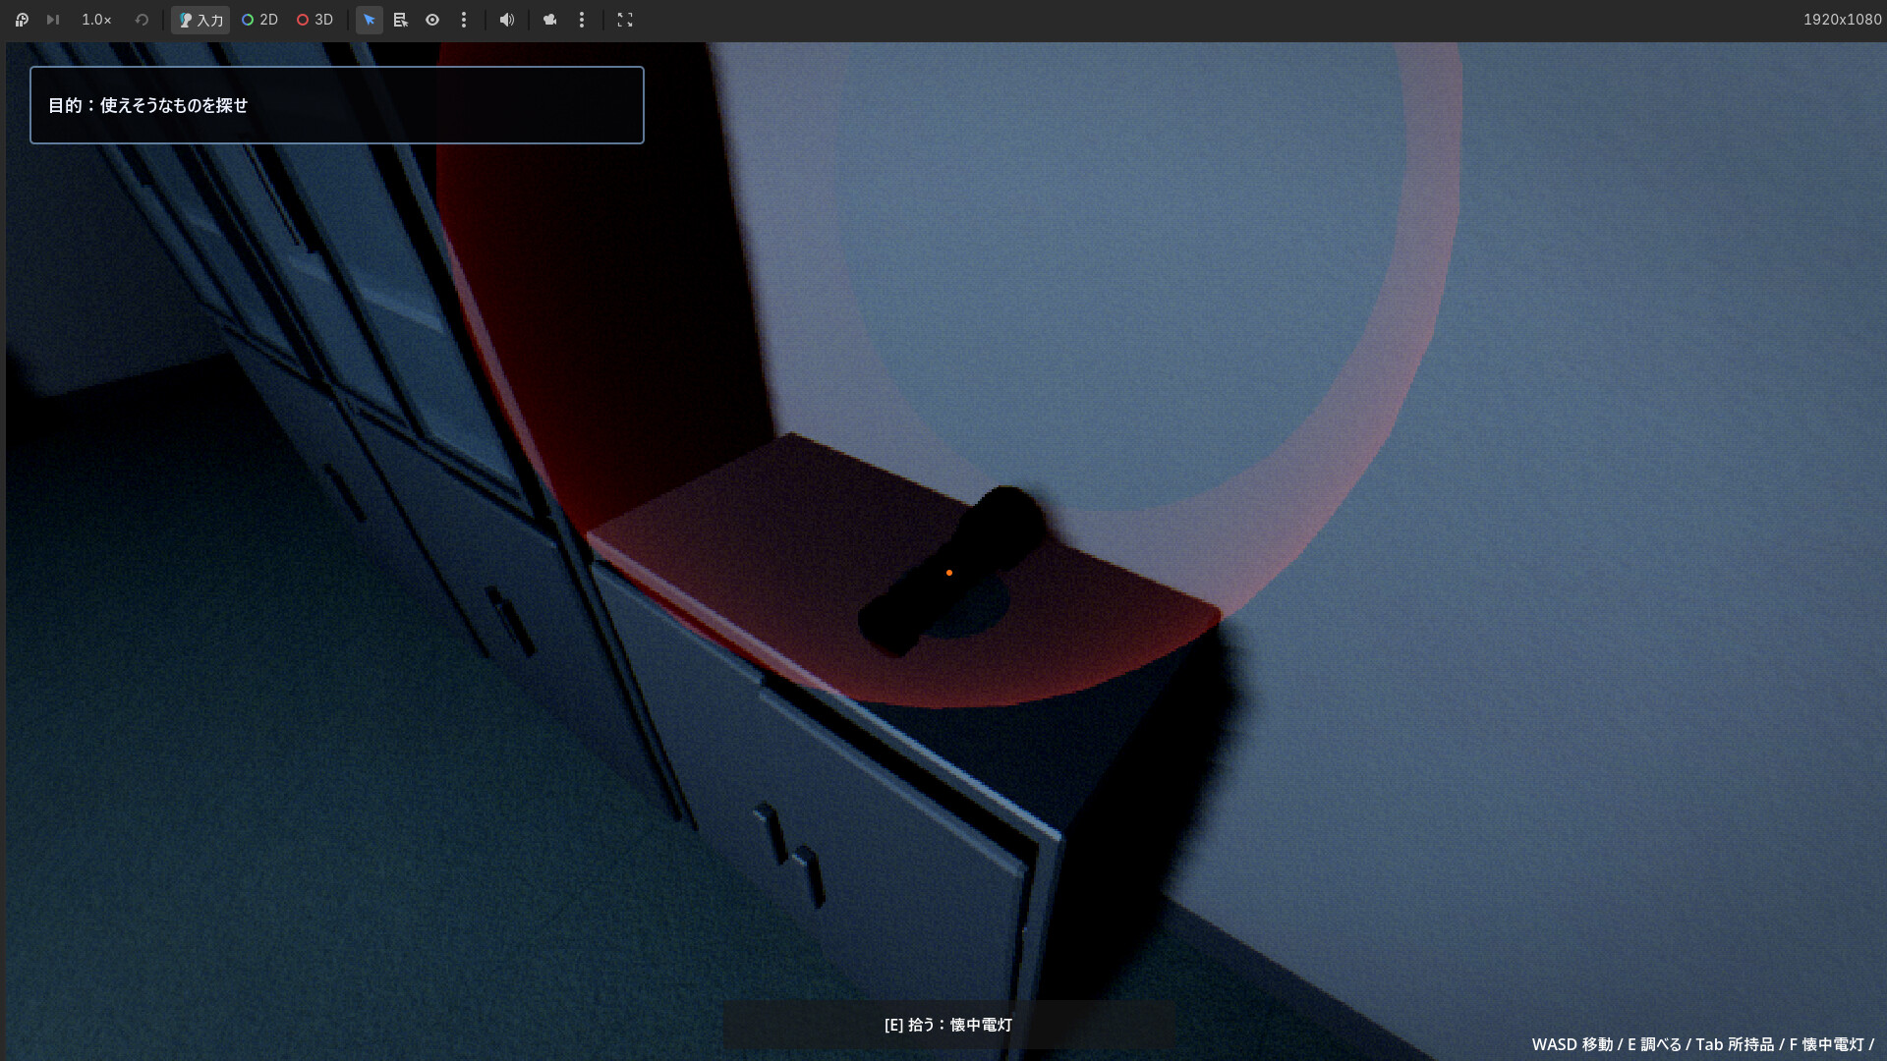
Task: Switch selection mode to 2D
Action: coord(259,20)
